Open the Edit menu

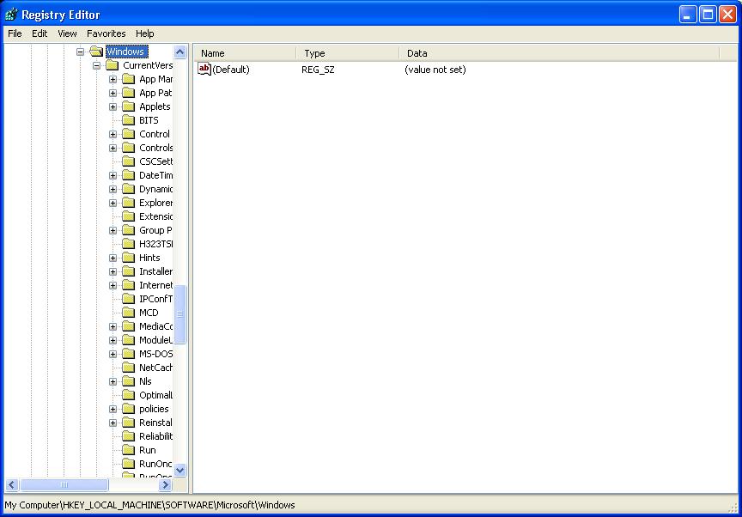pyautogui.click(x=40, y=33)
